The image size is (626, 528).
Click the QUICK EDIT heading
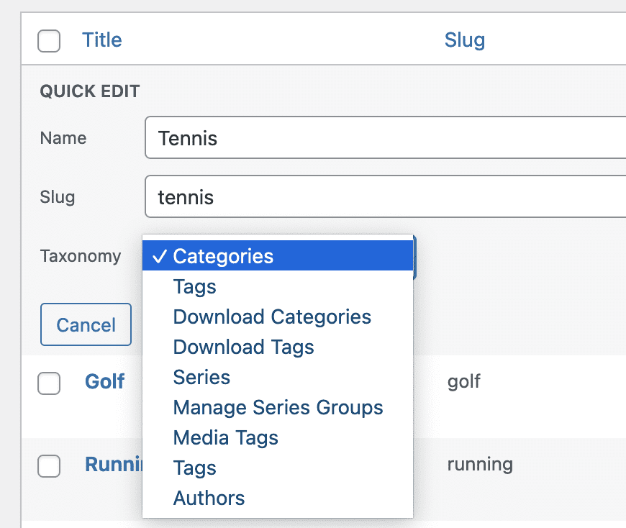[90, 91]
